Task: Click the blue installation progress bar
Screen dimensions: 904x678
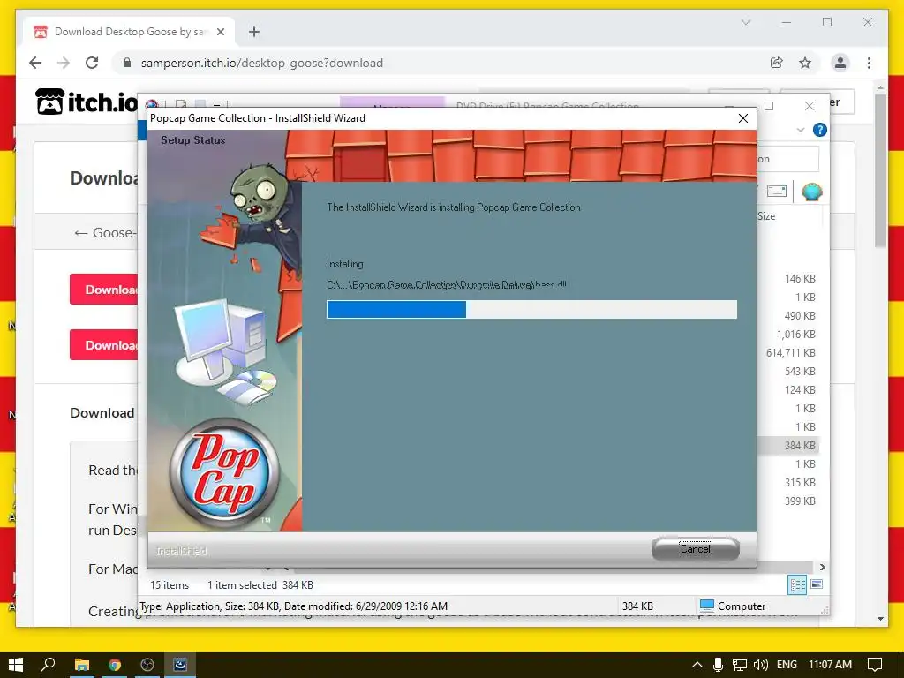Action: coord(531,310)
